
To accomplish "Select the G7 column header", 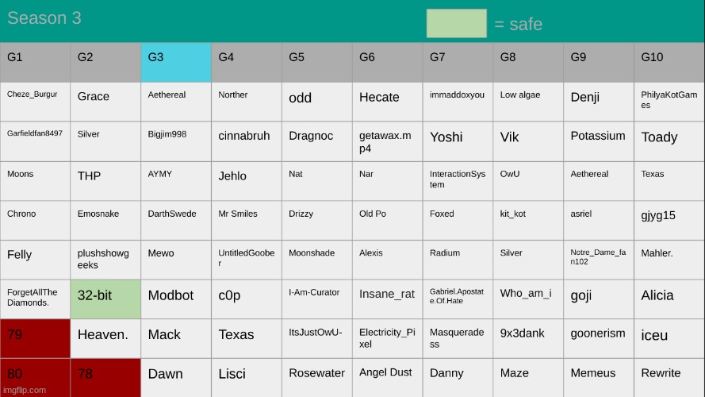I will pos(458,63).
